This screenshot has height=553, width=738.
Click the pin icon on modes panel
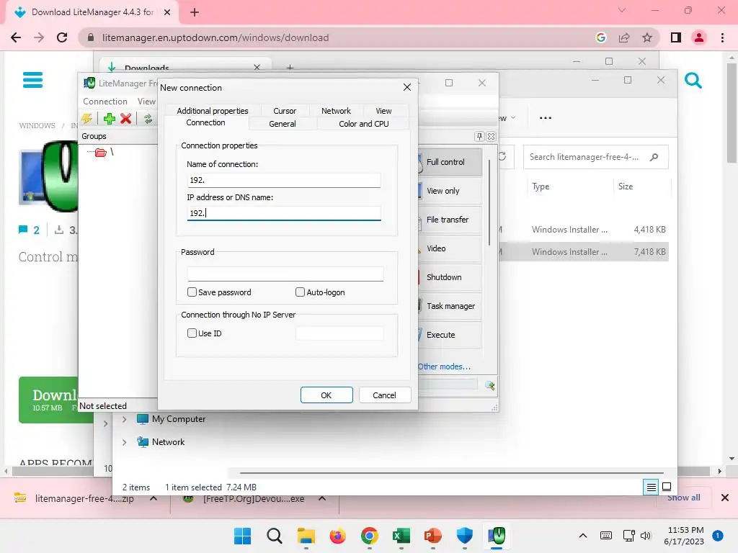coord(479,136)
